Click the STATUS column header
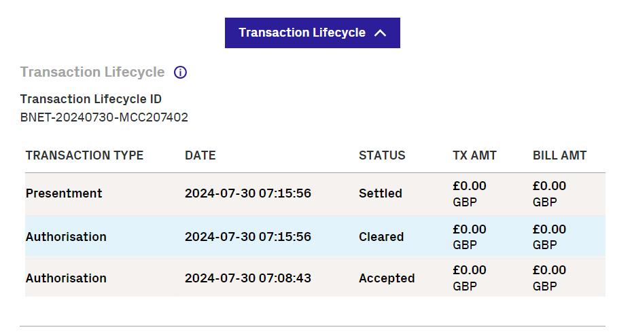 point(382,155)
